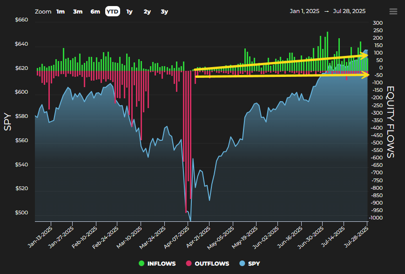Toggle SPY series visibility label
This screenshot has width=405, height=274.
[254, 264]
